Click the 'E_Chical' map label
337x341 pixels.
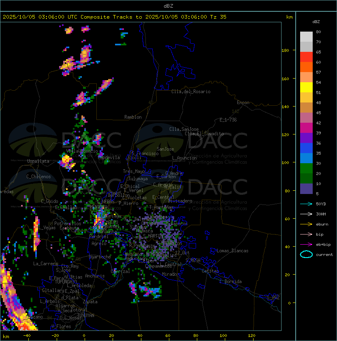130,186
